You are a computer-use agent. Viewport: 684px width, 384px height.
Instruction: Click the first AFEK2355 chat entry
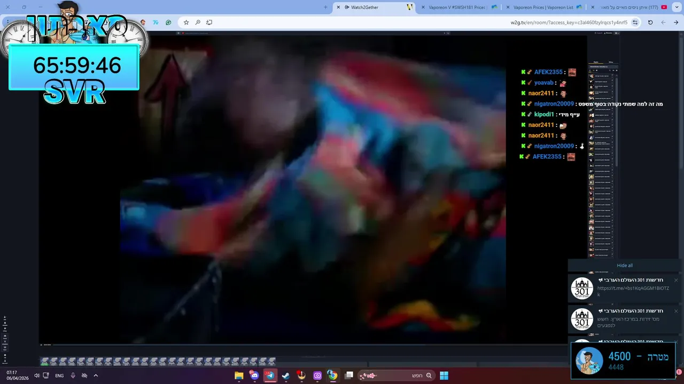click(x=548, y=72)
